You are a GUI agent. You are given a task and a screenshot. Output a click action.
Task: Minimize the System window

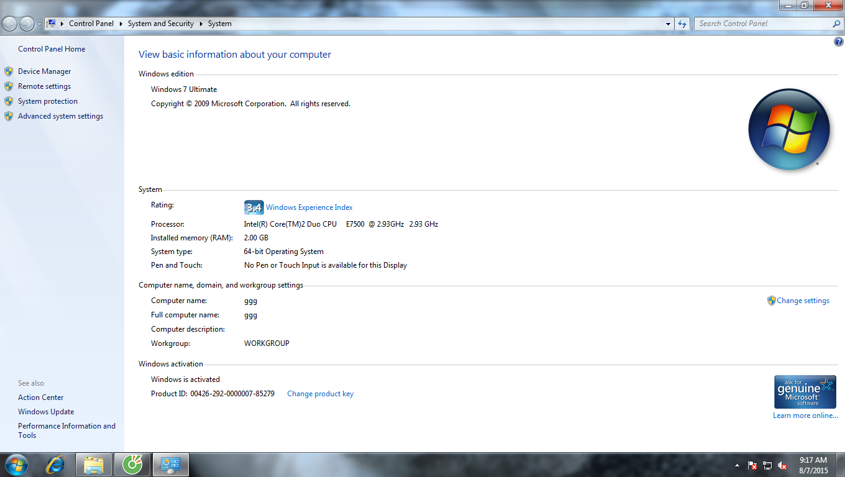click(x=788, y=5)
